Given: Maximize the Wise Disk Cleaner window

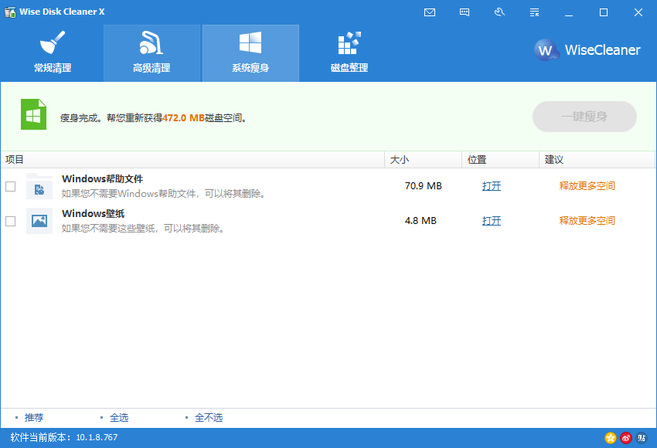Looking at the screenshot, I should (x=604, y=12).
